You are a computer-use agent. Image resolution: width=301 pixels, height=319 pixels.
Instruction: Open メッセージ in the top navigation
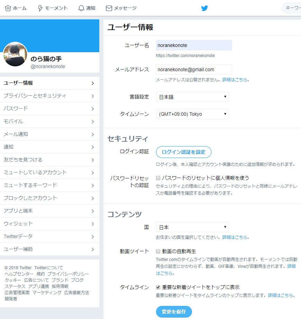[x=121, y=8]
